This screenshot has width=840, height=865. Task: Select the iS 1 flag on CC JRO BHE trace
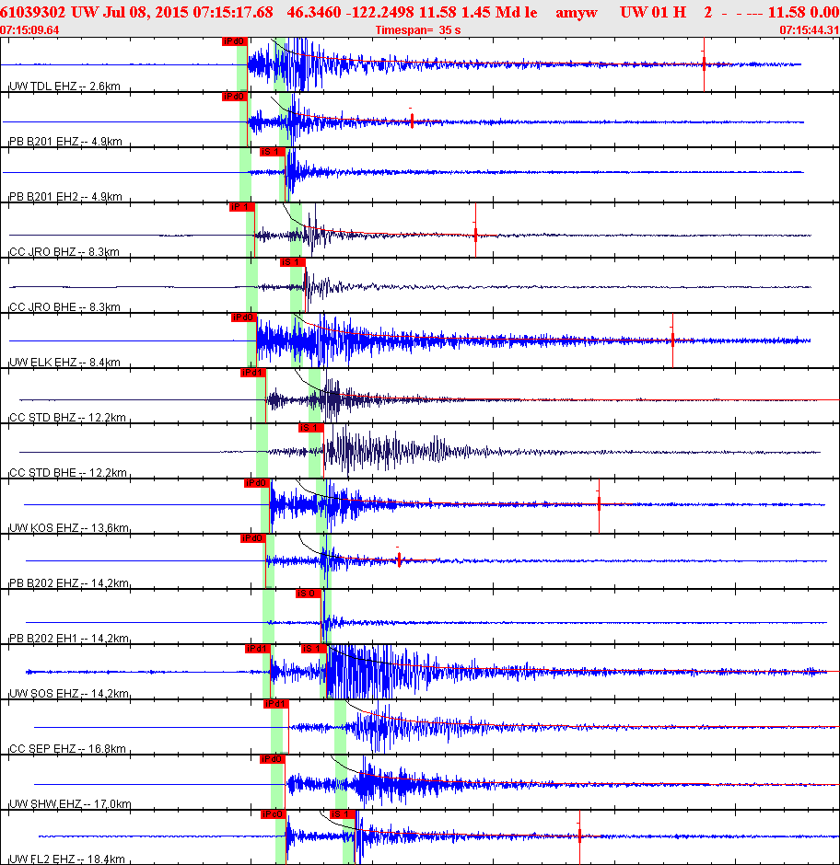(292, 262)
